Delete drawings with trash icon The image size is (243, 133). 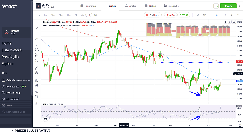[37, 104]
